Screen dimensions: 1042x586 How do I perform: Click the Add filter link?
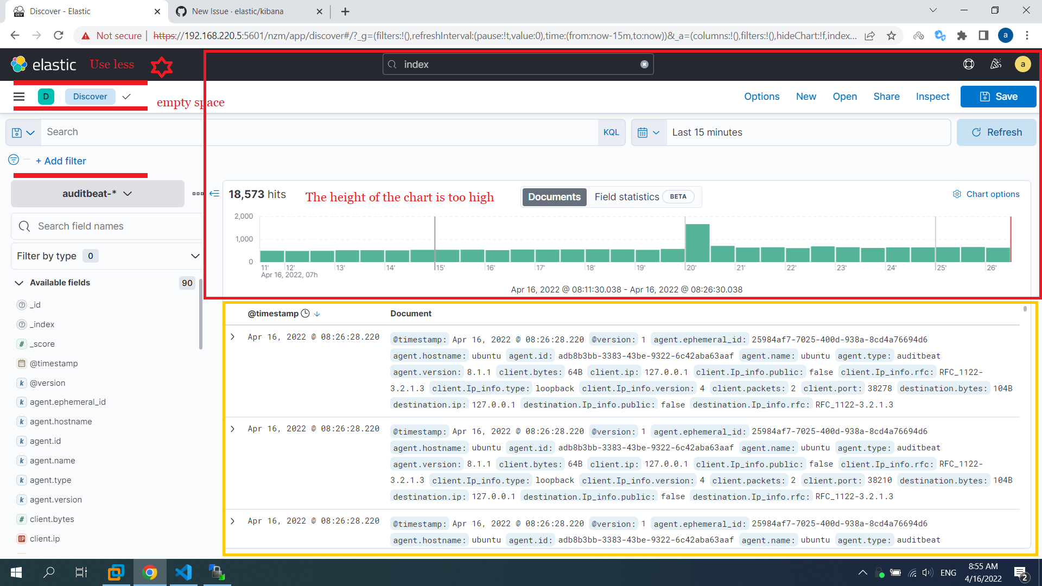(61, 161)
